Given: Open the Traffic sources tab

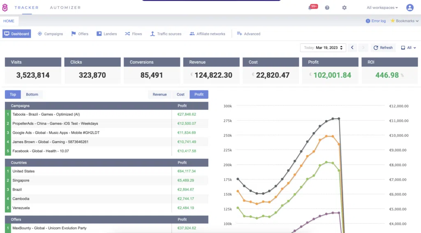Looking at the screenshot, I should point(166,34).
